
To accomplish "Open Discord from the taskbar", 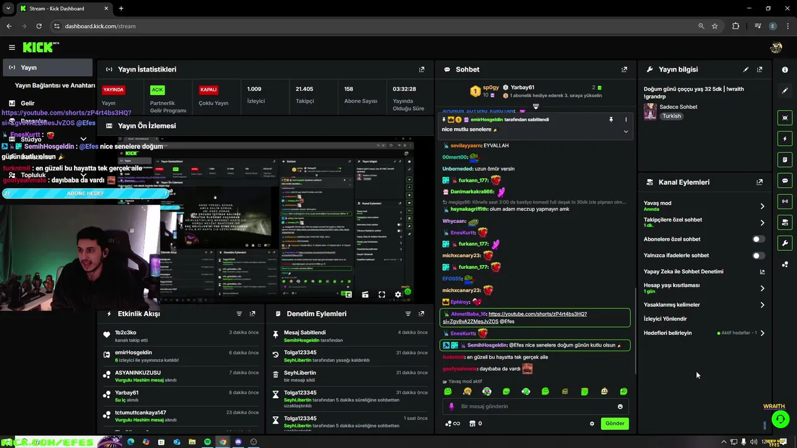I will [x=238, y=442].
